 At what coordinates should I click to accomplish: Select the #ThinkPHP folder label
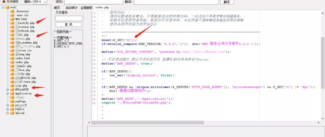(22, 90)
